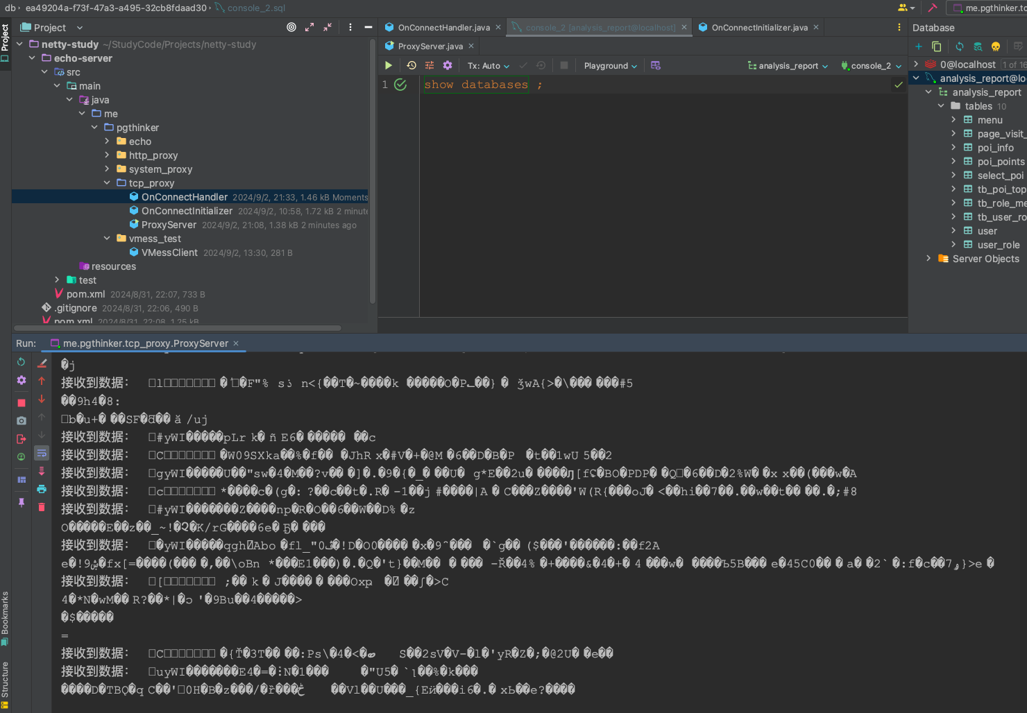Click the red Exit icon in Run panel
Screen dimensions: 1027x713
pyautogui.click(x=22, y=438)
